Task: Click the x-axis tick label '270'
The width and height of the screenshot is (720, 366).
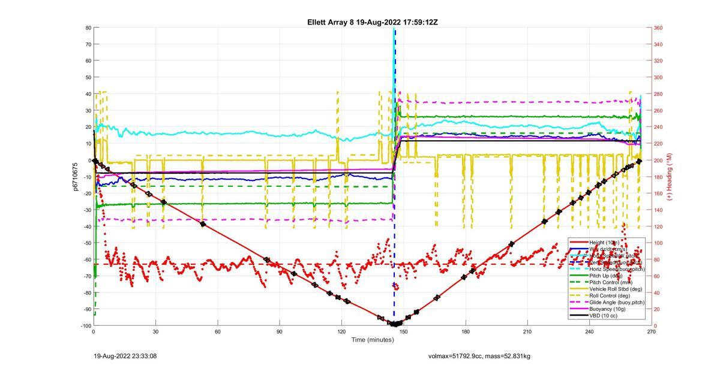Action: 652,331
